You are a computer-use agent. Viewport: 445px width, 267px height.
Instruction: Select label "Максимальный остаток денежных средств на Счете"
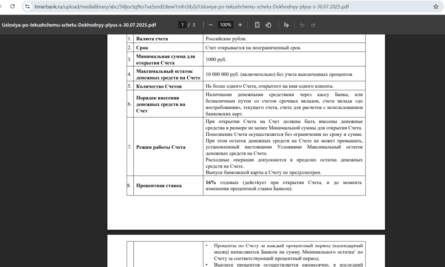click(168, 74)
